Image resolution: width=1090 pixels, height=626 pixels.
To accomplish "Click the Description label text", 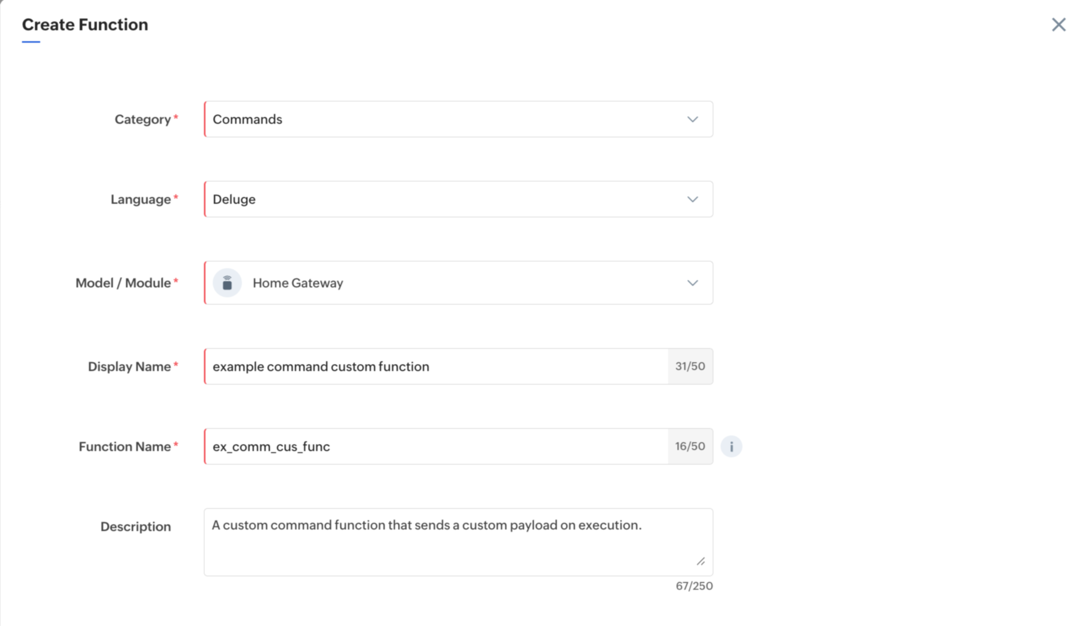I will coord(135,527).
